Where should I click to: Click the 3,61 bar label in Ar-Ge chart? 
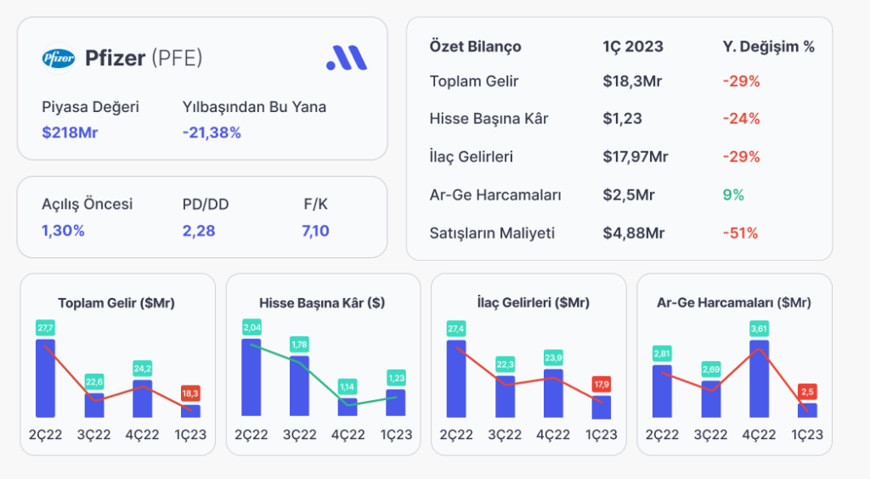click(x=759, y=329)
